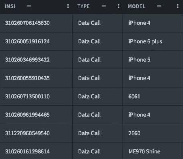
Task: Sort by the MODEL column header
Action: pyautogui.click(x=137, y=6)
